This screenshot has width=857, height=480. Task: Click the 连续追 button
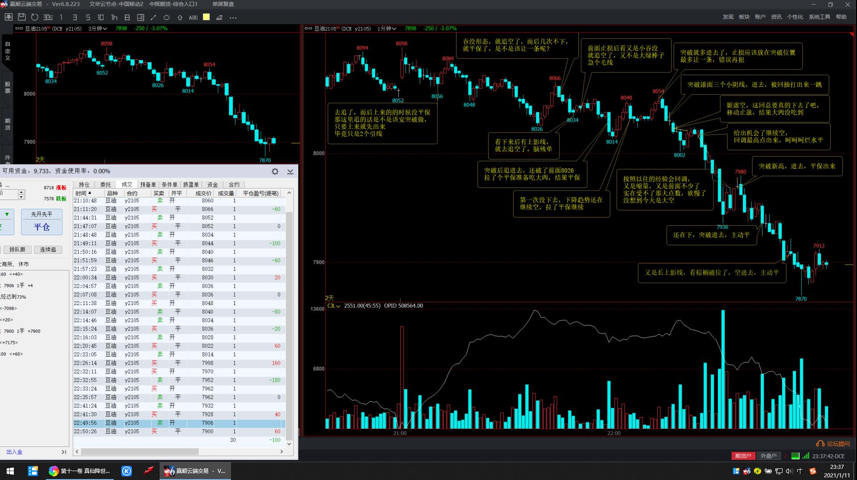tap(48, 250)
